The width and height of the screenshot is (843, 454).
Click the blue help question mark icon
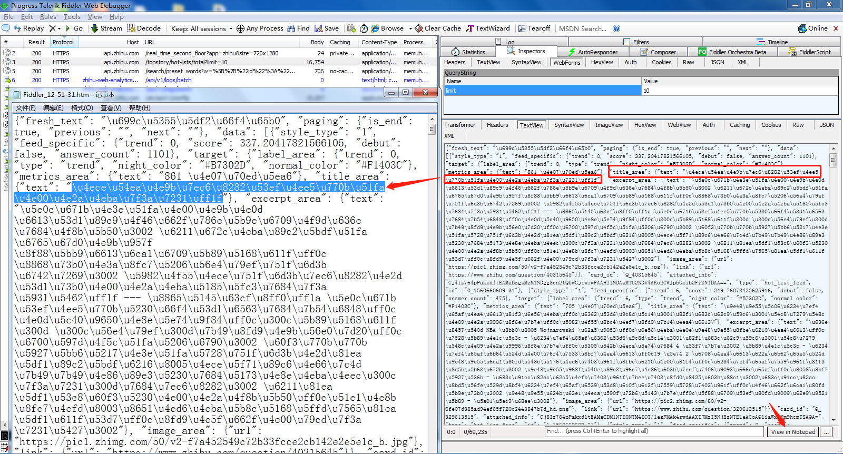[616, 28]
